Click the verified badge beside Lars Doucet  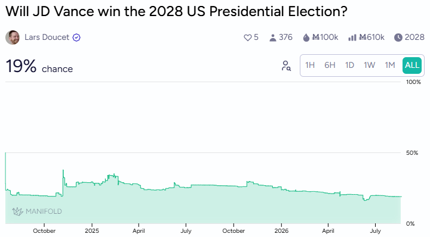click(x=76, y=38)
